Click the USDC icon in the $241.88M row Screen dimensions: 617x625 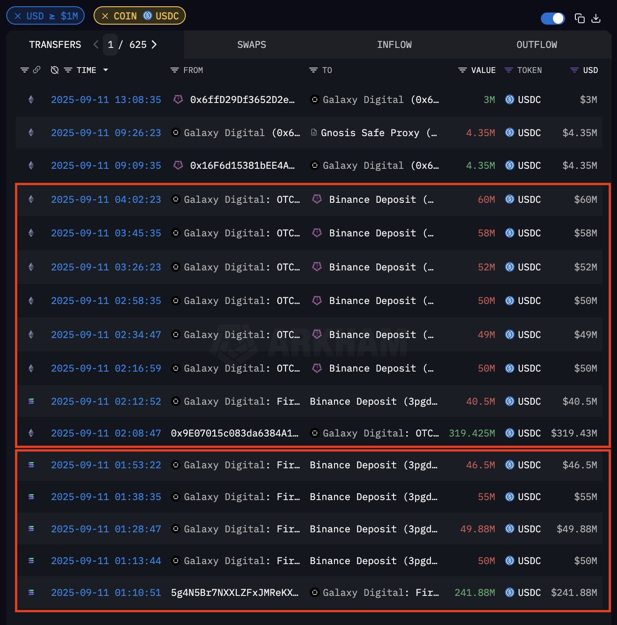tap(510, 592)
